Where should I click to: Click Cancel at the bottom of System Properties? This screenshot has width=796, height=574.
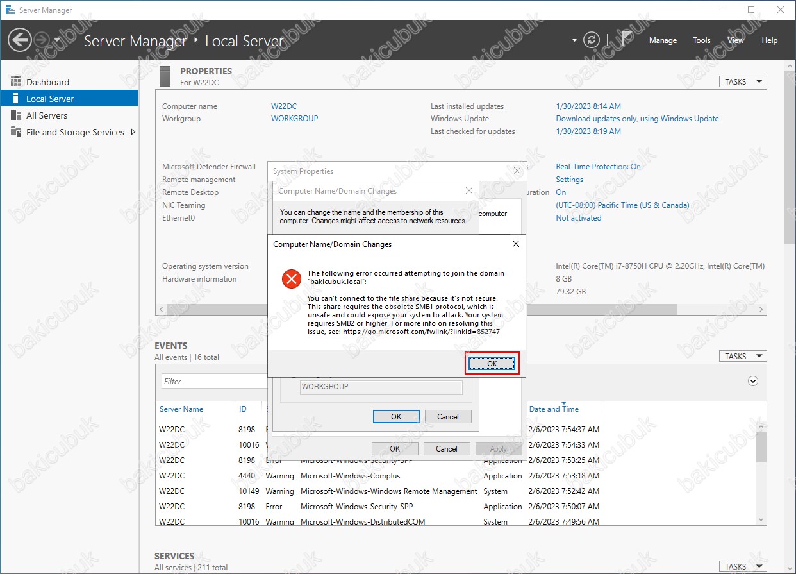pyautogui.click(x=447, y=449)
